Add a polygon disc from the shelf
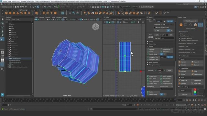The height and width of the screenshot is (116, 207). point(29,13)
